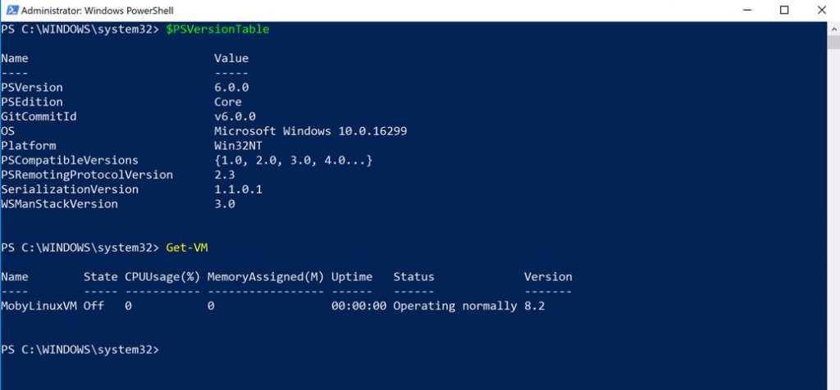Click the 'Operating normally' status text
This screenshot has height=390, width=840.
click(x=454, y=306)
